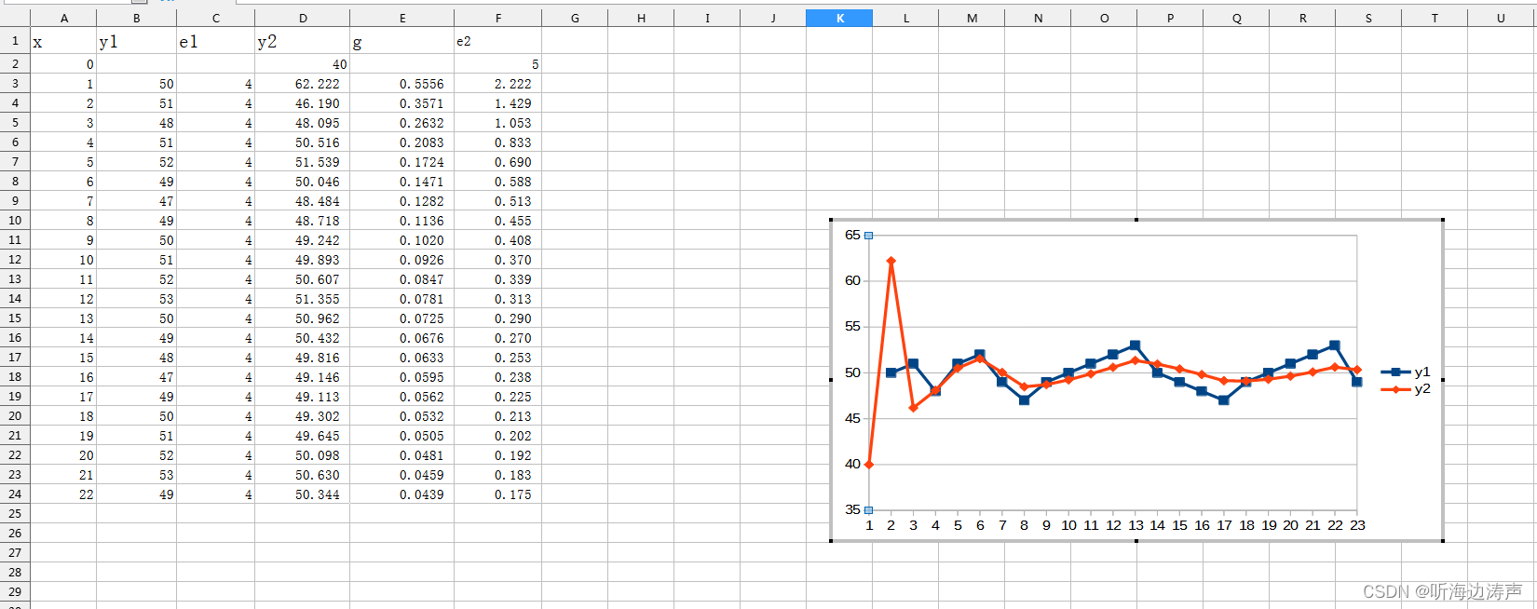Select cell with value 1.429
This screenshot has width=1537, height=609.
point(498,103)
